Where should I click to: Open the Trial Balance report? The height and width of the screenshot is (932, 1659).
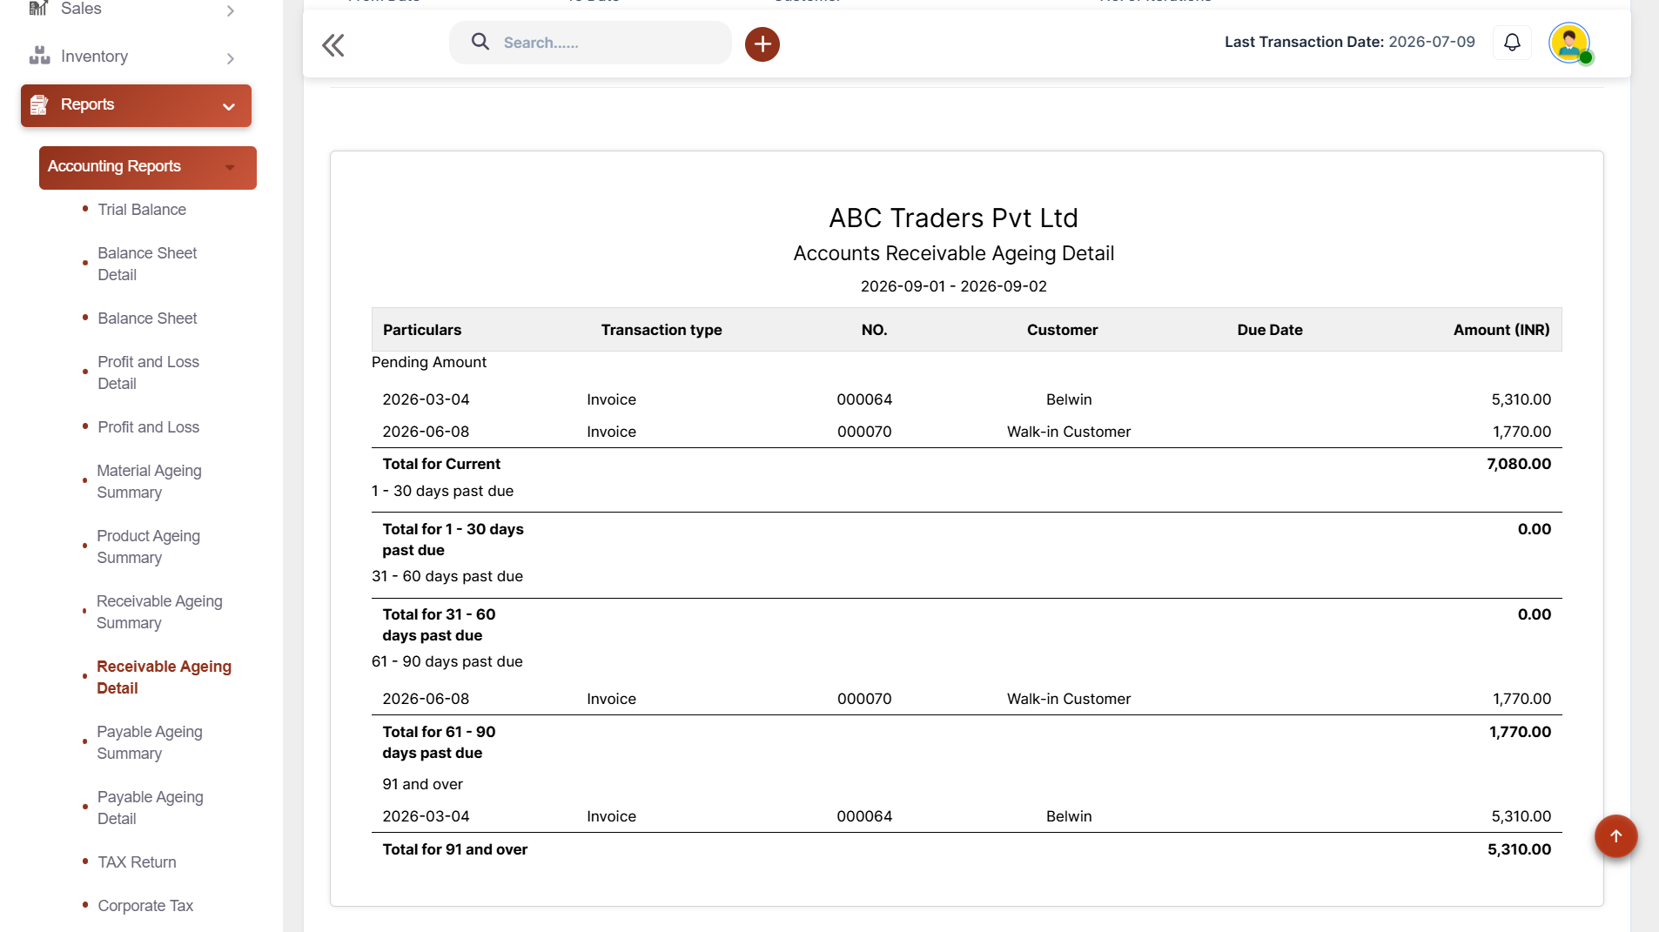tap(142, 209)
